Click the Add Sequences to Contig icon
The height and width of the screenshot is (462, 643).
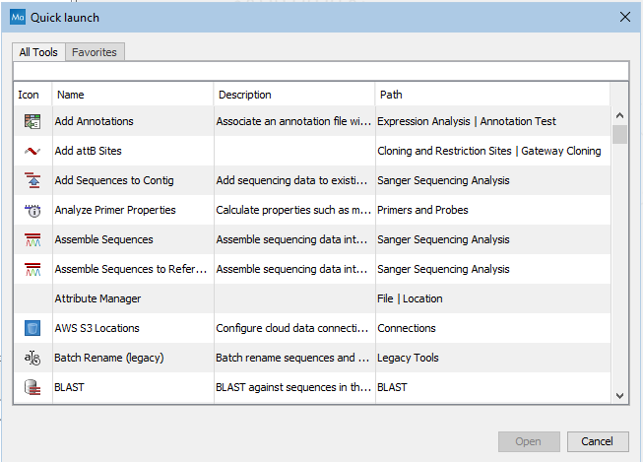coord(32,180)
